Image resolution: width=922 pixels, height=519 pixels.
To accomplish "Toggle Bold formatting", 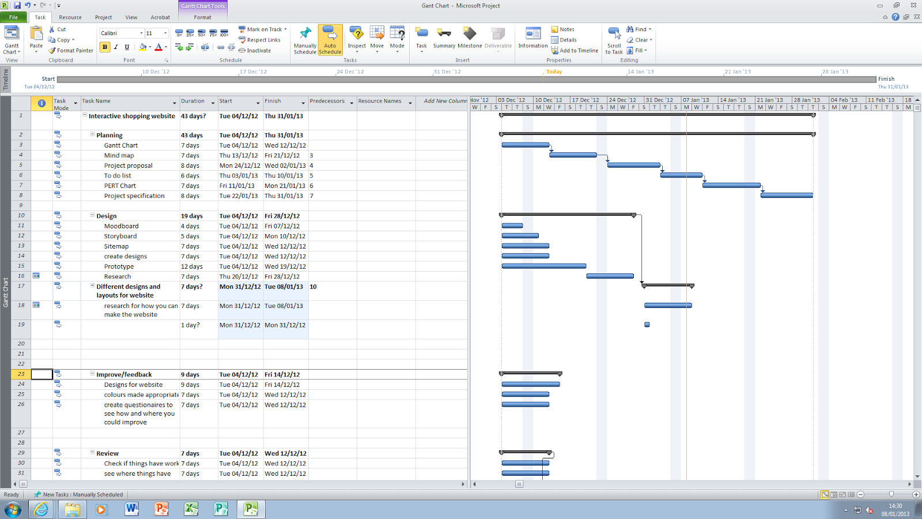I will tap(104, 47).
